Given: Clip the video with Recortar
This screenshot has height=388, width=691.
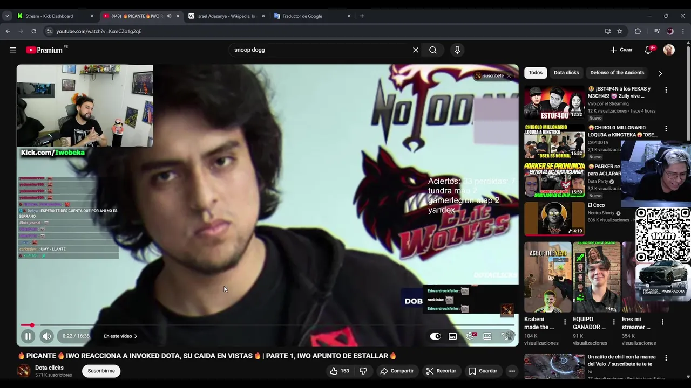Looking at the screenshot, I should tap(441, 371).
